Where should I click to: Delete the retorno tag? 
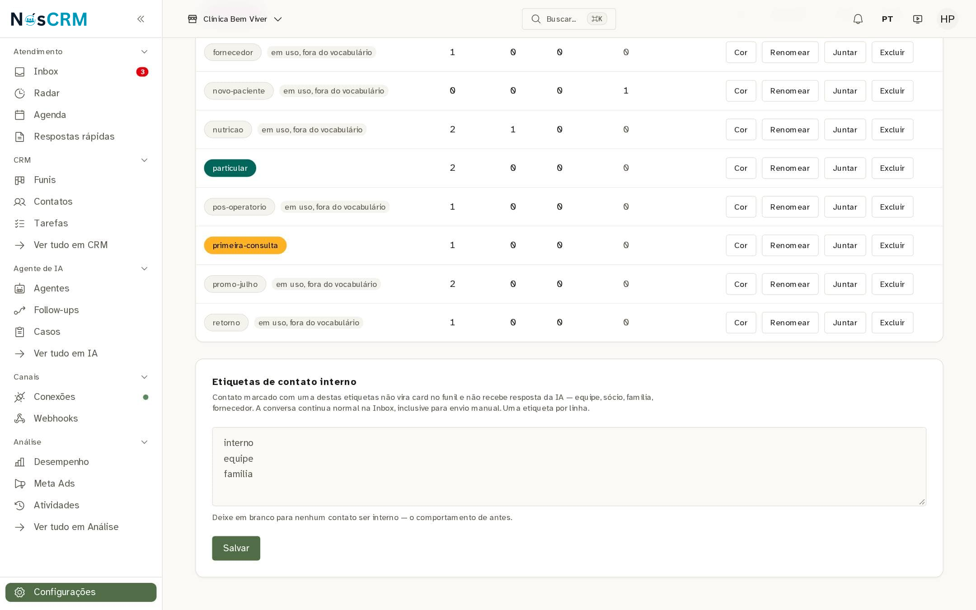892,323
